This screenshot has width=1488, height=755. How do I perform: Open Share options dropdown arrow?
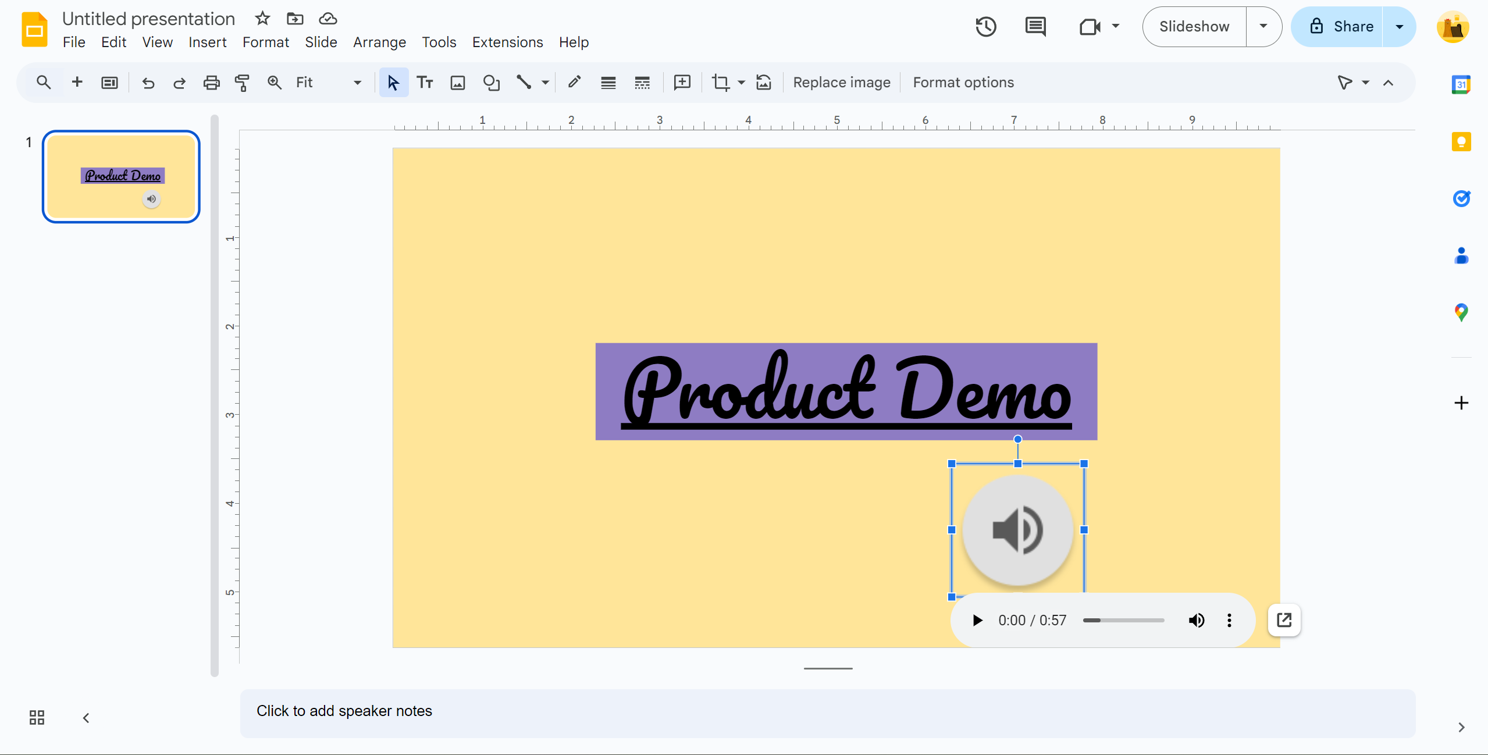coord(1400,27)
